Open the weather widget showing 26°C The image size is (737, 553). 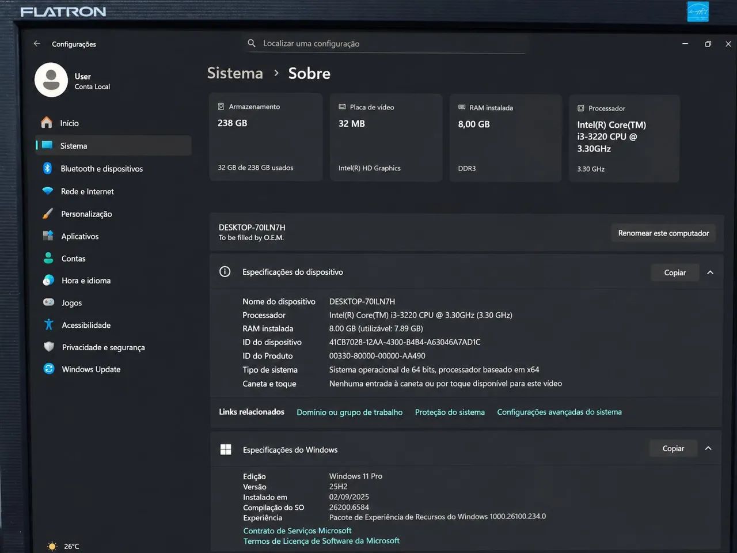(x=63, y=546)
